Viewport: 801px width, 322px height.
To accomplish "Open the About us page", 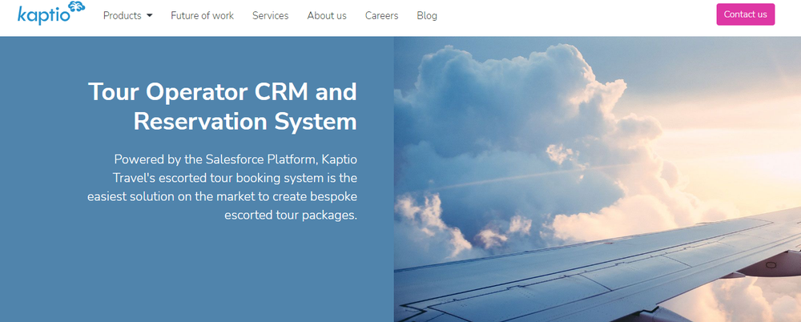I will (x=327, y=16).
